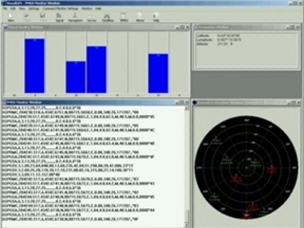
Task: Open the Command/Monitor Settings menu
Action: 60,9
